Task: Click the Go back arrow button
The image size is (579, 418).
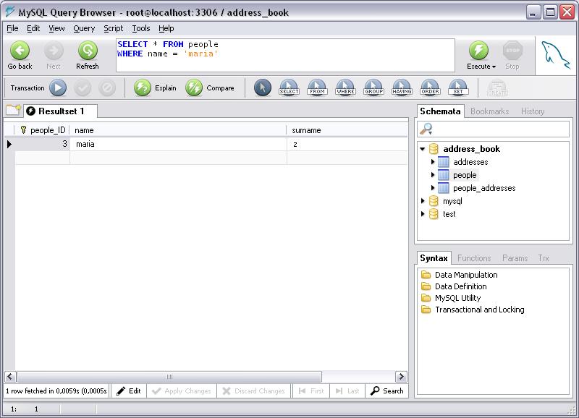Action: pos(20,51)
